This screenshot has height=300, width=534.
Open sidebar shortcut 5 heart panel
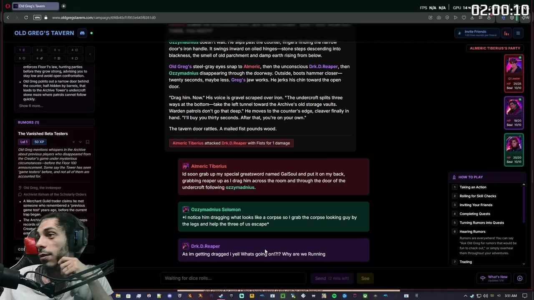(22, 58)
